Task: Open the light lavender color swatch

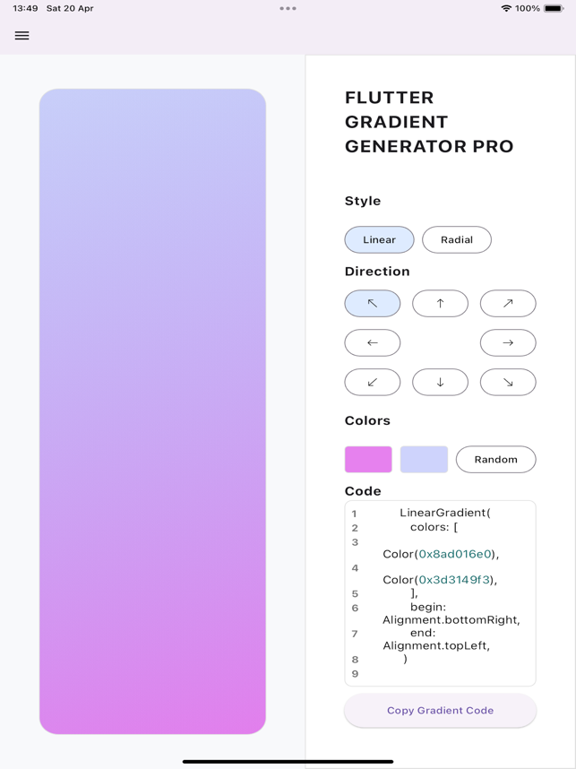Action: pos(424,459)
